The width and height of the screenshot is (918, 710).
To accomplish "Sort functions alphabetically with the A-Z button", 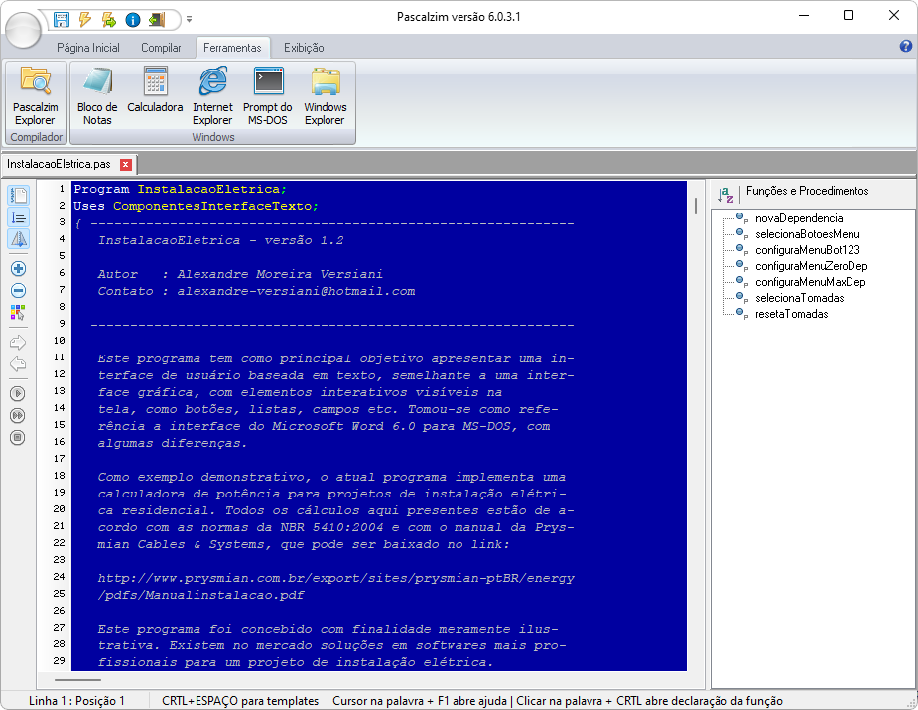I will 725,193.
